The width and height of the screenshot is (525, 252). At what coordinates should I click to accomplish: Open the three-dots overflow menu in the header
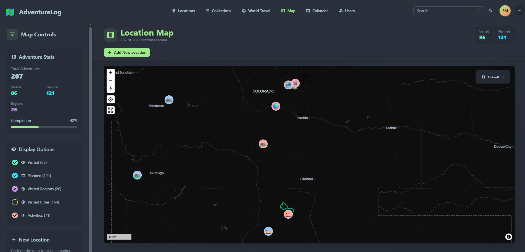point(519,11)
